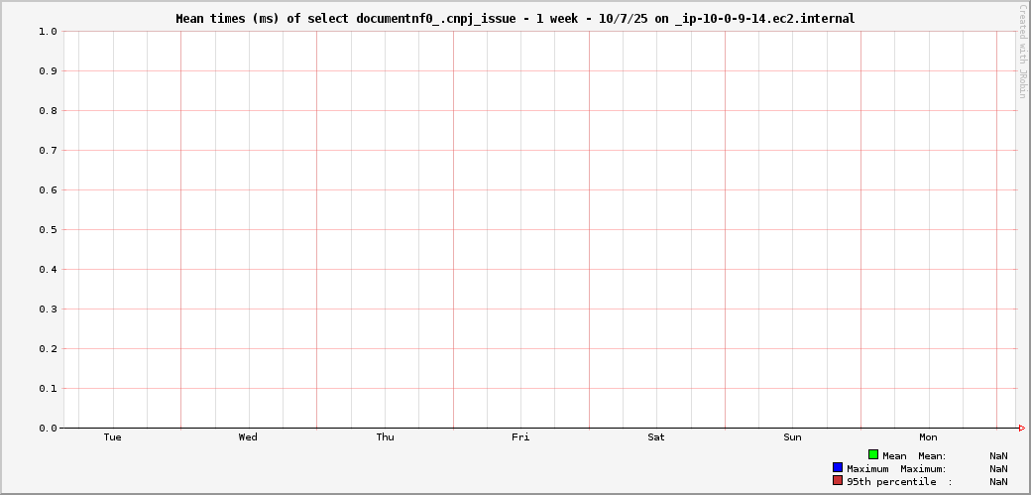Select the Fri day label
The height and width of the screenshot is (495, 1031).
point(520,437)
